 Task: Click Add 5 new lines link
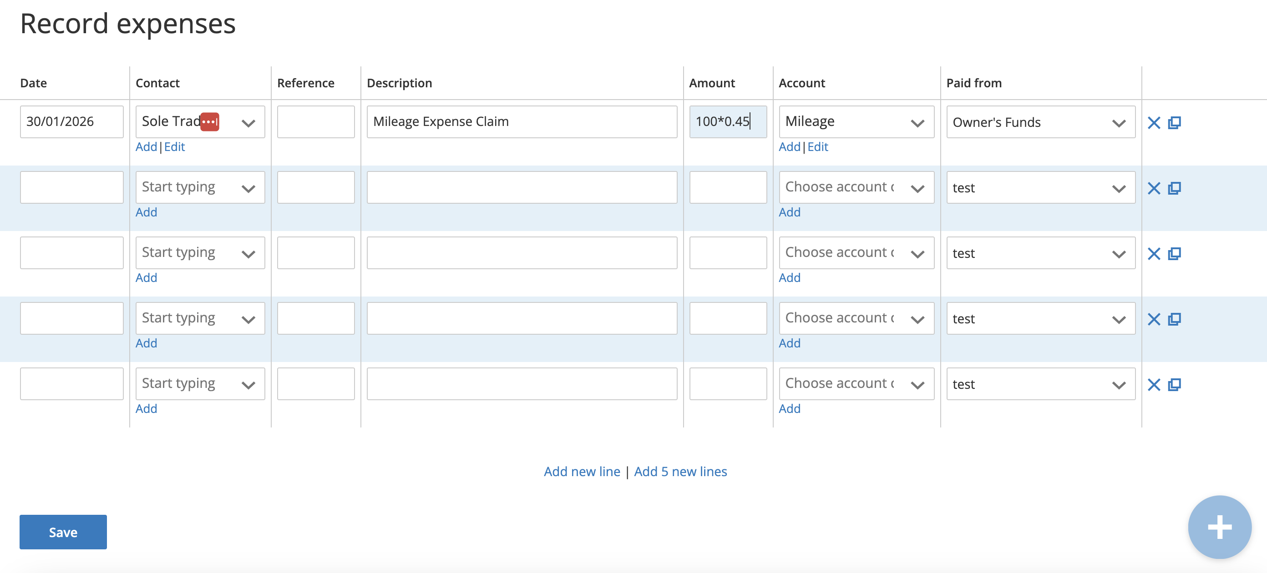(x=680, y=471)
